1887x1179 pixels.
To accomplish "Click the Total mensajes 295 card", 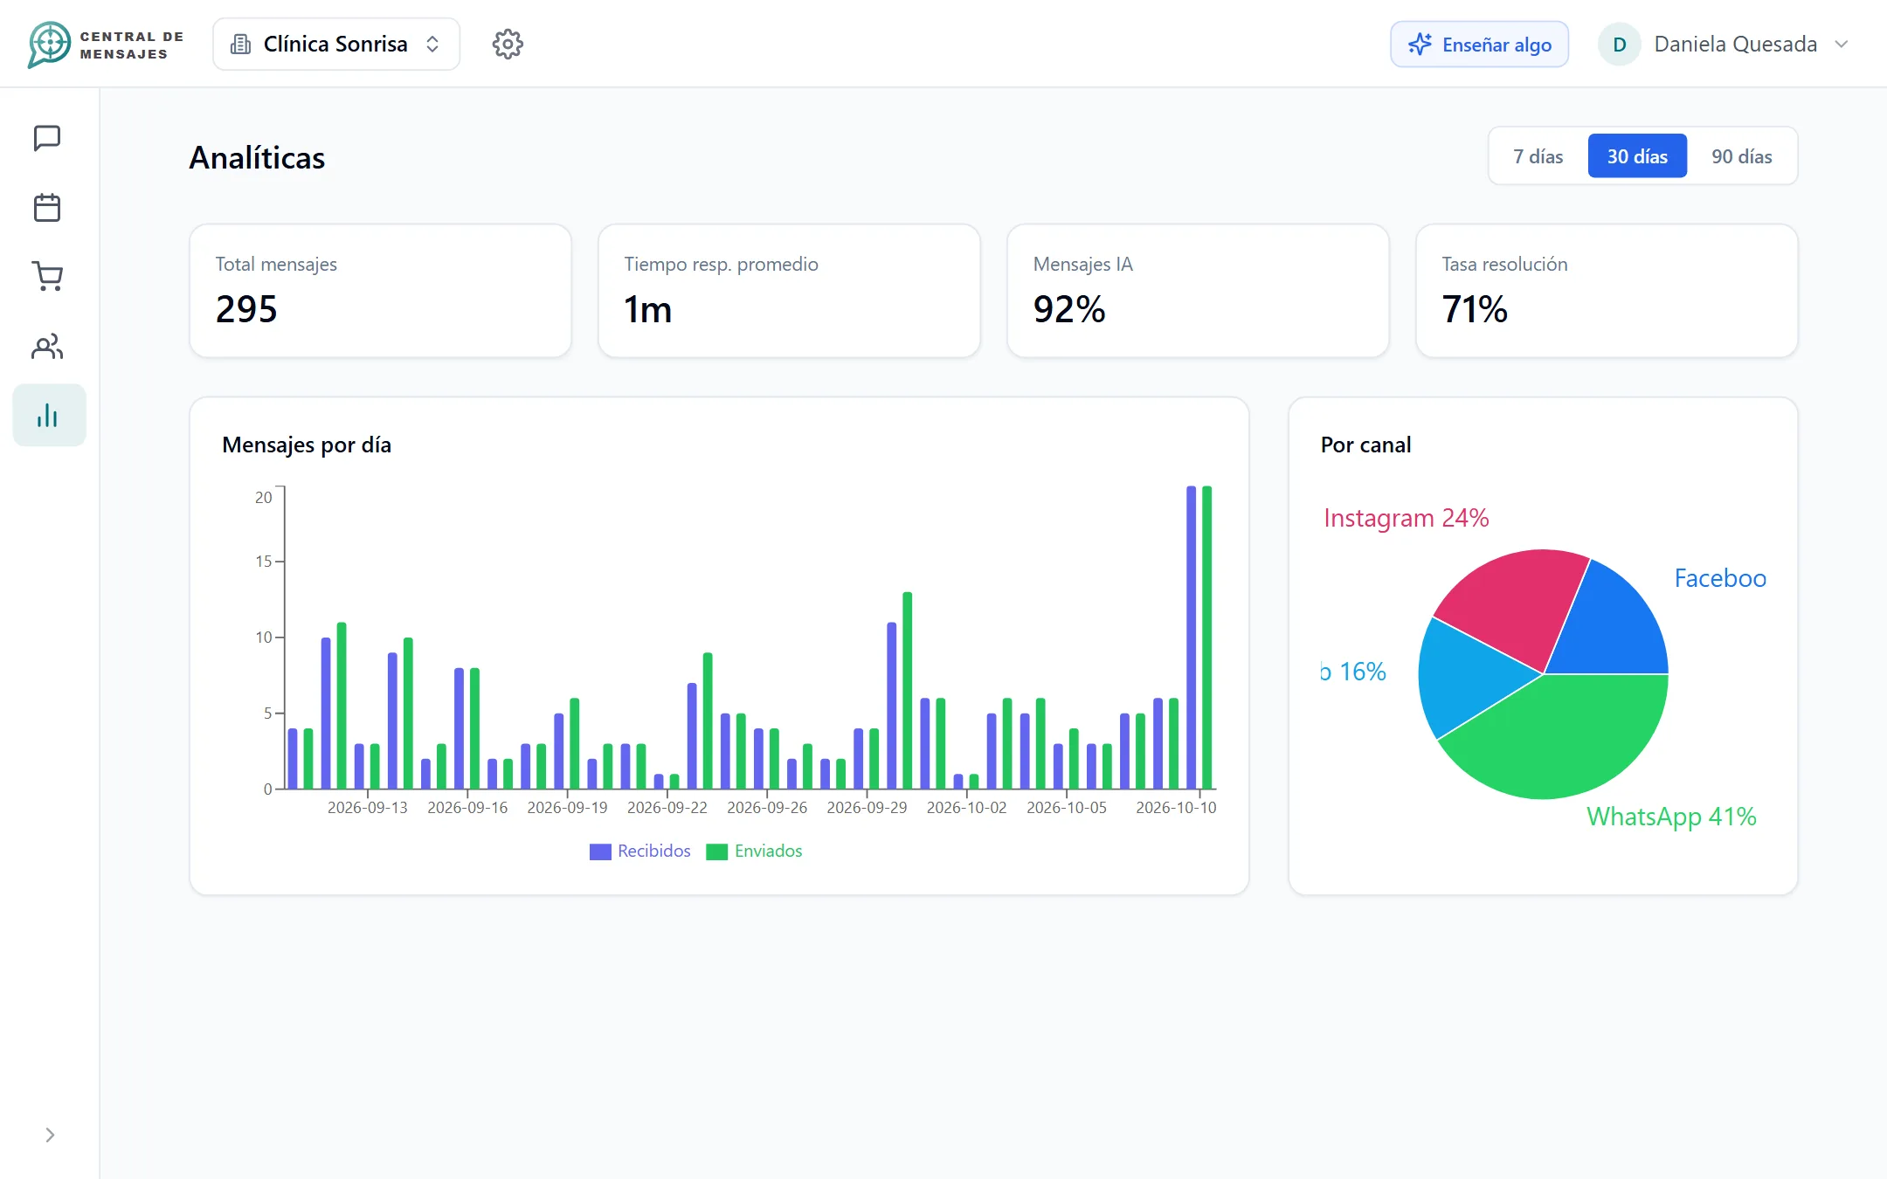I will click(381, 291).
